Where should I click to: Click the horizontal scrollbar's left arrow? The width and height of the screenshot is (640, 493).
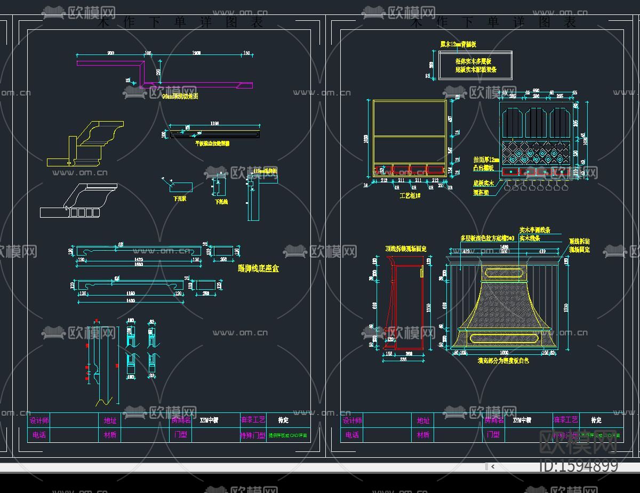coord(493,466)
